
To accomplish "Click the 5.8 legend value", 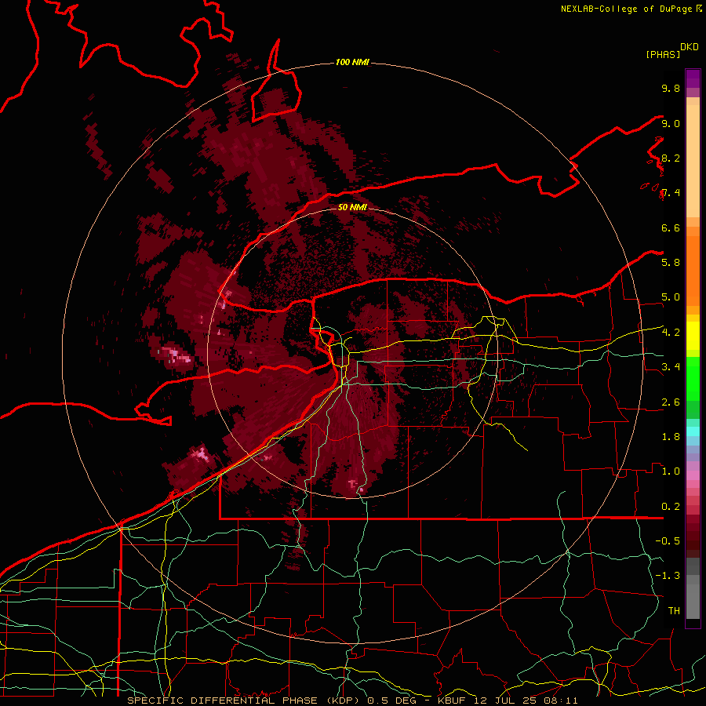I will (671, 262).
